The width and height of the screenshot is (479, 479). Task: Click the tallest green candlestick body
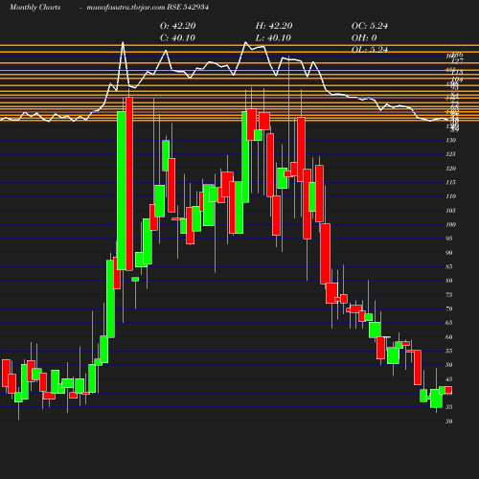tap(122, 191)
